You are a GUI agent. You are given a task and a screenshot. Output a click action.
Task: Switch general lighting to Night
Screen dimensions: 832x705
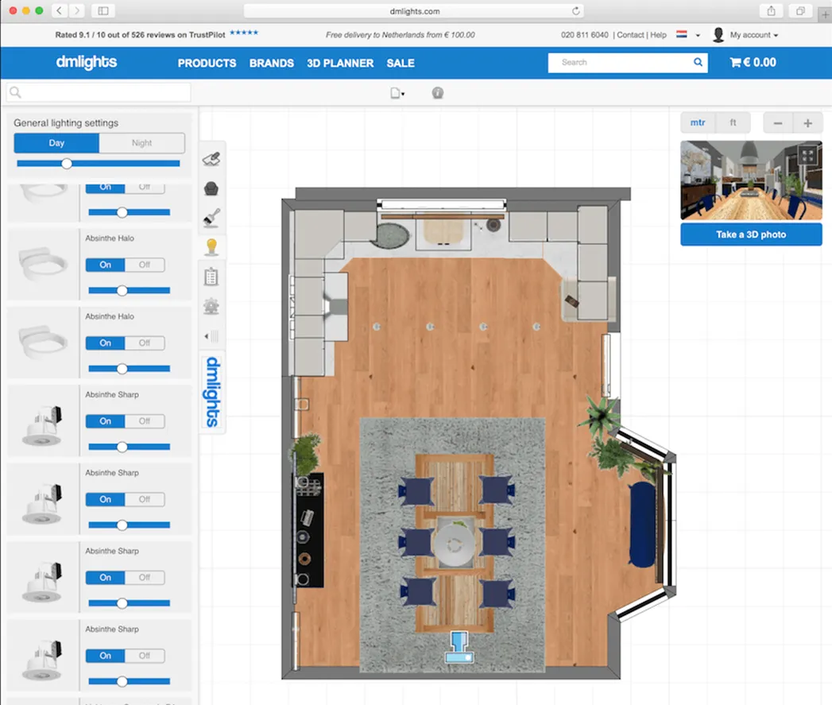tap(141, 143)
